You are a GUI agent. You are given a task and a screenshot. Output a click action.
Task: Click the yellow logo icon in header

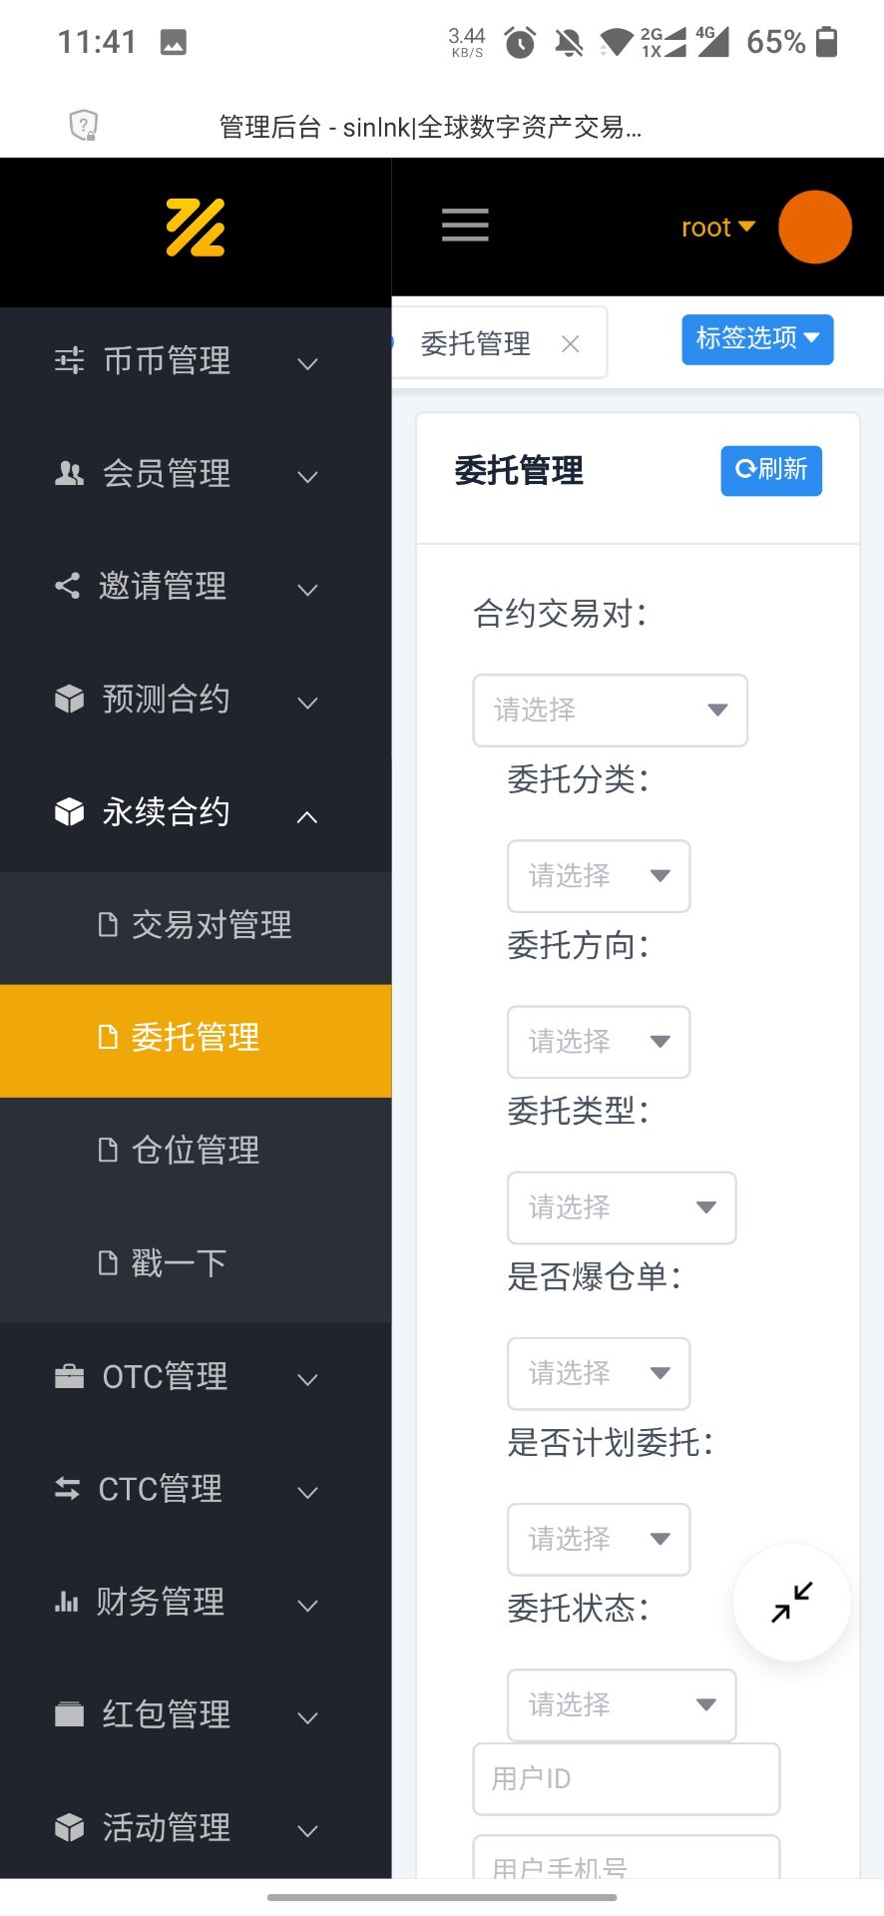coord(196,228)
